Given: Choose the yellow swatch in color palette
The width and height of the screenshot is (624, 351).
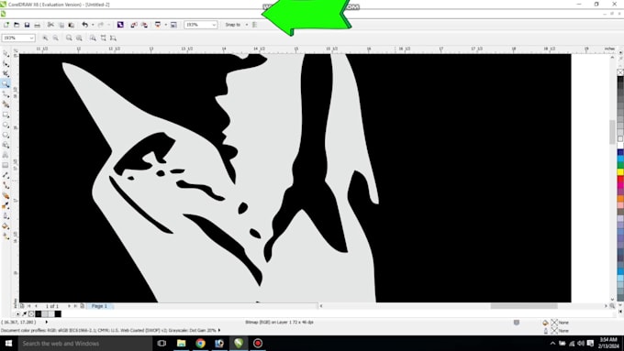Looking at the screenshot, I should tap(620, 171).
